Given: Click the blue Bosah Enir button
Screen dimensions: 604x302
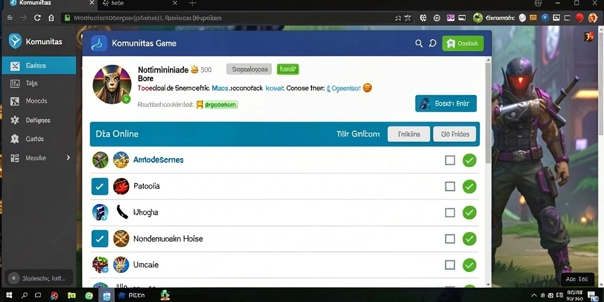Looking at the screenshot, I should pyautogui.click(x=446, y=103).
